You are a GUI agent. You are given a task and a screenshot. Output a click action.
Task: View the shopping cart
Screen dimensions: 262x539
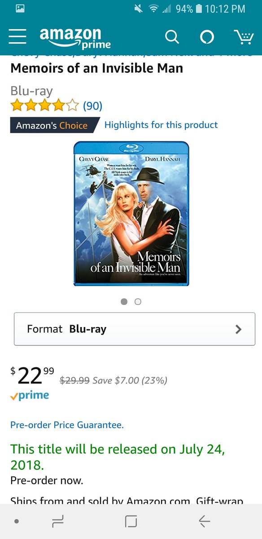(x=244, y=37)
